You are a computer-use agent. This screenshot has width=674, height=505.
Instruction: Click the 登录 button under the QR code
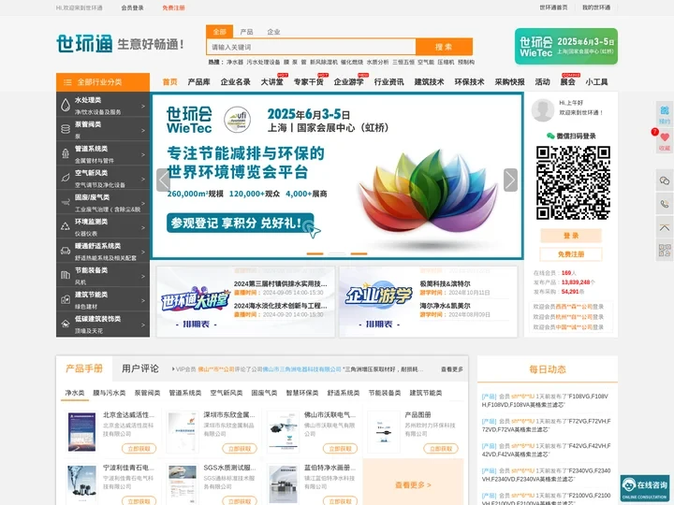[571, 236]
